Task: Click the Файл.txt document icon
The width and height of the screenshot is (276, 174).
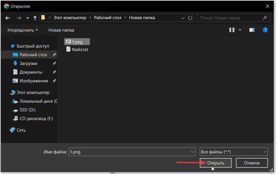Action: pyautogui.click(x=68, y=49)
